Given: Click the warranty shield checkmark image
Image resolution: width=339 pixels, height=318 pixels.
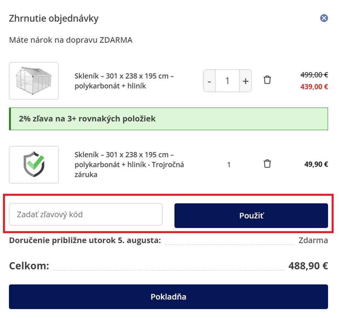Looking at the screenshot, I should point(34,164).
